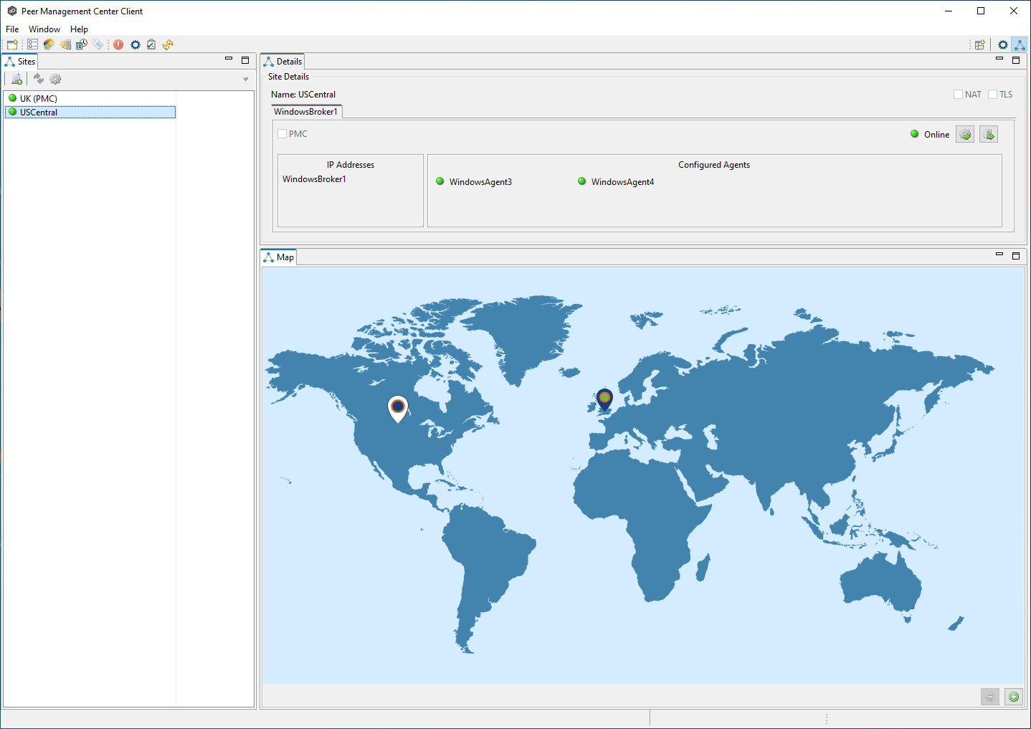This screenshot has height=729, width=1031.
Task: Open the Sites panel view menu arrow
Action: pos(245,80)
